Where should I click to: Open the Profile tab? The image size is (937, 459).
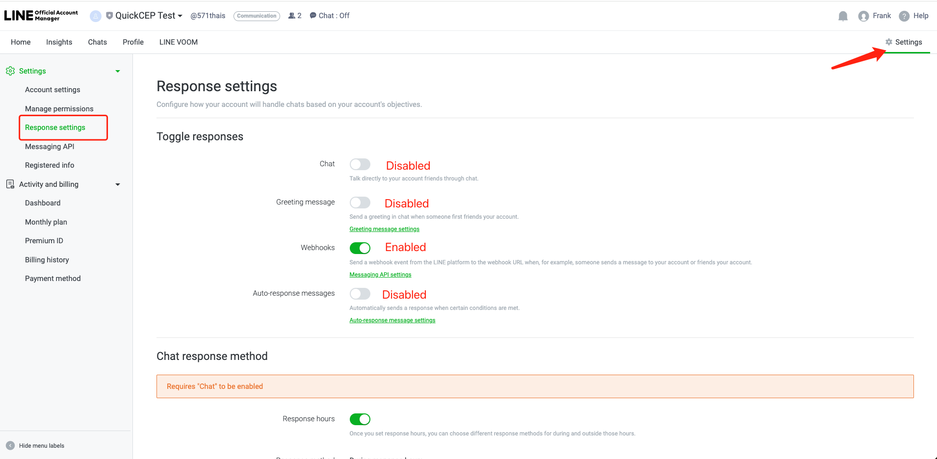[133, 42]
